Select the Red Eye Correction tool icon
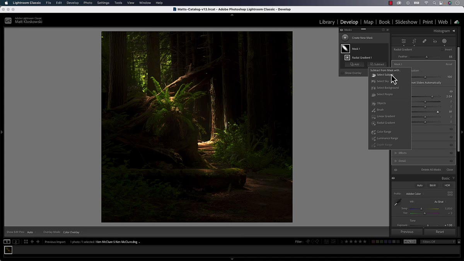This screenshot has height=261, width=464. [435, 41]
